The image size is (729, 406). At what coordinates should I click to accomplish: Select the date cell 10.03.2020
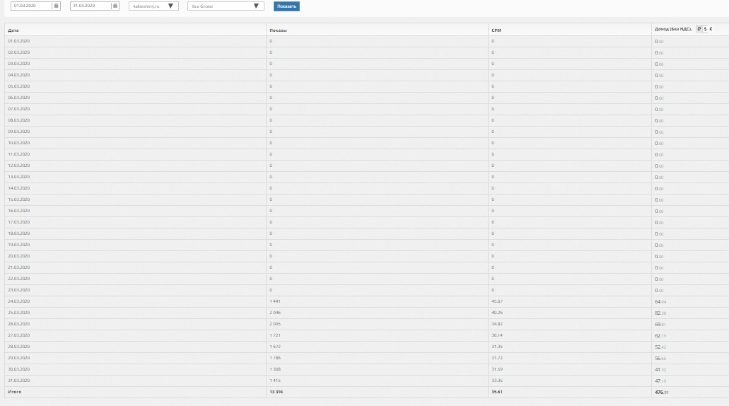(x=18, y=143)
